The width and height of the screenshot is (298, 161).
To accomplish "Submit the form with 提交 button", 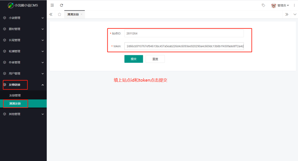I will (x=134, y=59).
